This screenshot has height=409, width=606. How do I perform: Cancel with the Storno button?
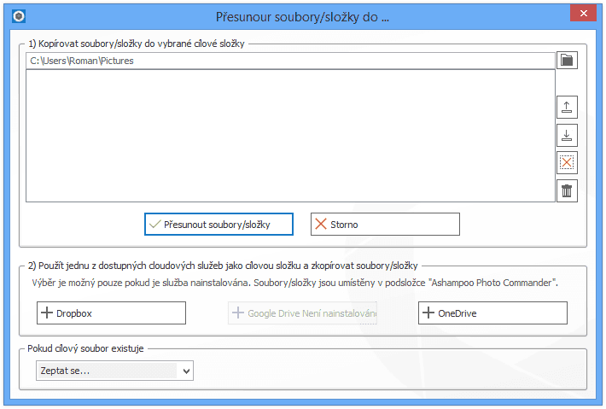click(385, 225)
